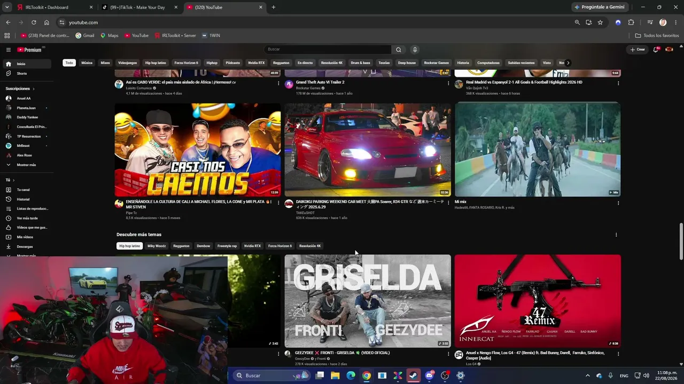Start voice search with the microphone
This screenshot has height=384, width=684.
415,50
